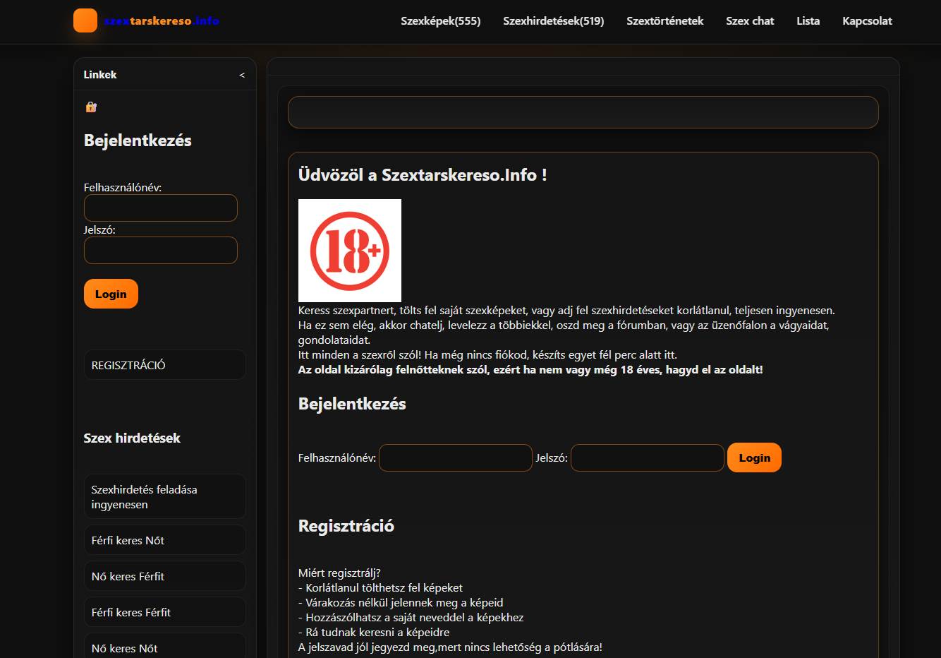
Task: Open the Szexképek(555) menu item
Action: coord(441,21)
